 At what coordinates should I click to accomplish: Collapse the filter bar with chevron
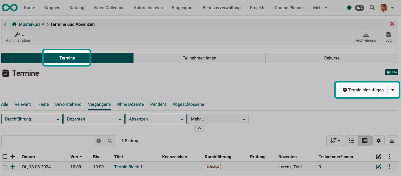199,128
